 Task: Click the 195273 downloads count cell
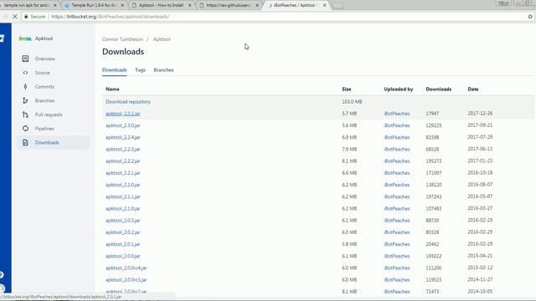coord(434,161)
